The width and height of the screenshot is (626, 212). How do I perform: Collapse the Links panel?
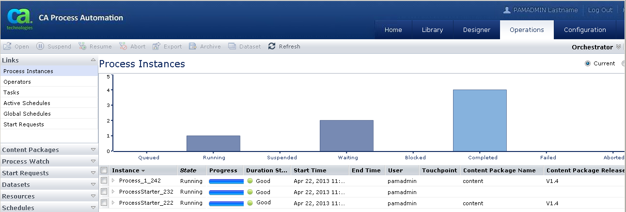[93, 60]
